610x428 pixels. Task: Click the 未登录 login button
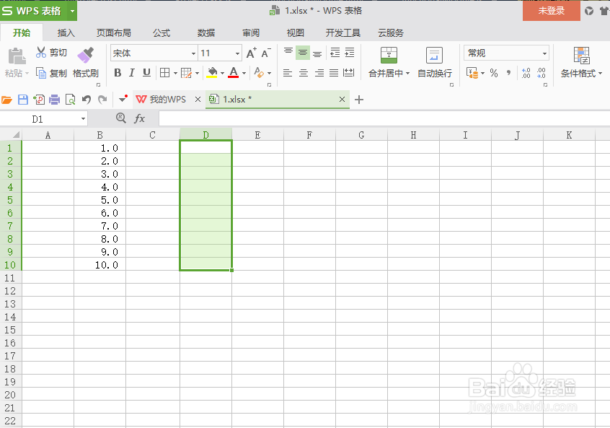point(550,11)
